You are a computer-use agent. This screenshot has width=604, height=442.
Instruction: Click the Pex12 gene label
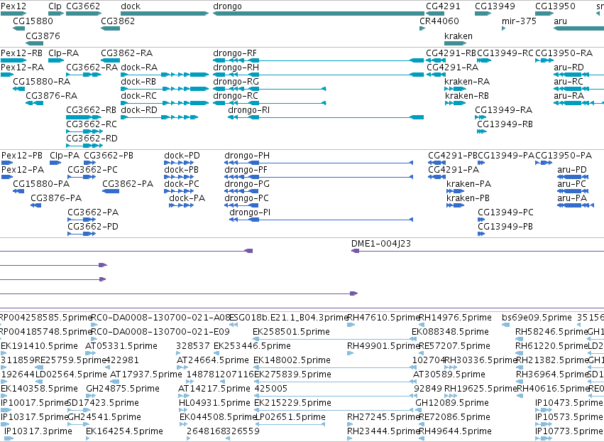point(13,6)
